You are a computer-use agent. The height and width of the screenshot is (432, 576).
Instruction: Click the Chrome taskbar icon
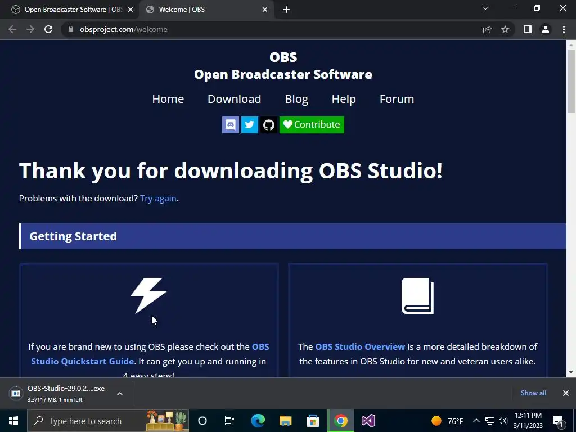(x=340, y=421)
